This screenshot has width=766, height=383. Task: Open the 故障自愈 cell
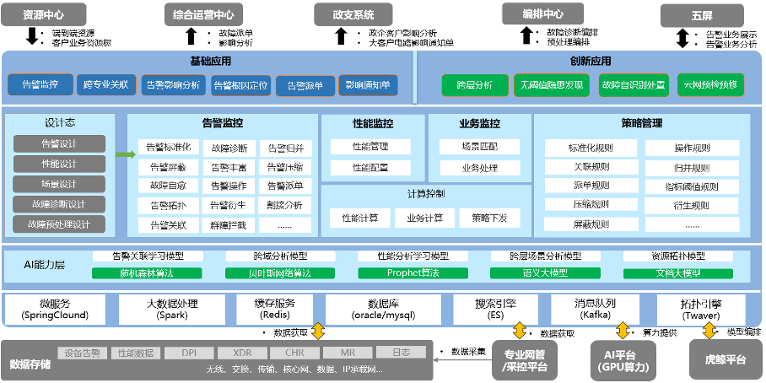pyautogui.click(x=169, y=186)
